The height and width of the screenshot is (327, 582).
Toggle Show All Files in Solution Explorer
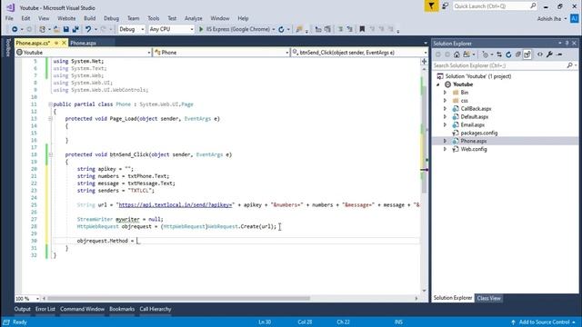[x=527, y=54]
